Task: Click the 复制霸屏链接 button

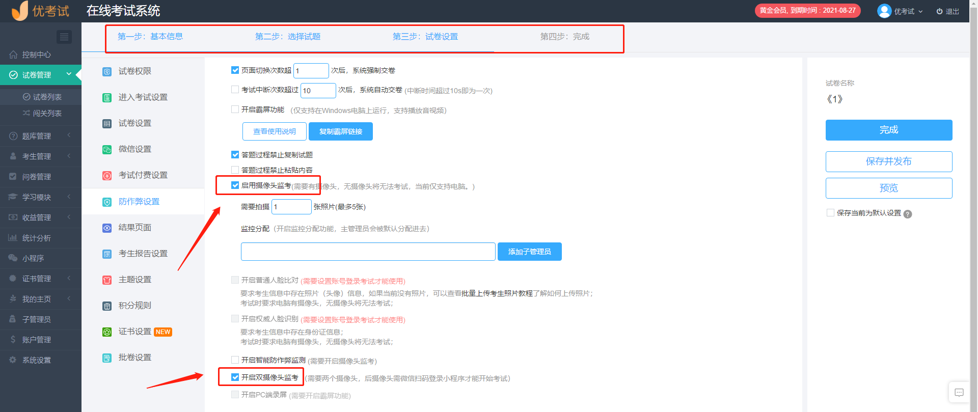Action: tap(341, 131)
